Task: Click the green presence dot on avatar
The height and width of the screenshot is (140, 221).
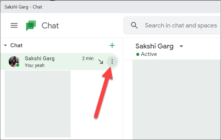Action: 18,65
